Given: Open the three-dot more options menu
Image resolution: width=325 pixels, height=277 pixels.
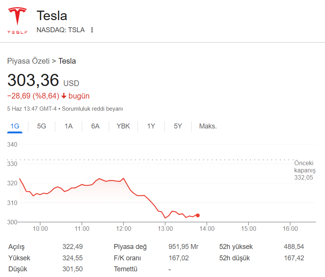Looking at the screenshot, I should pyautogui.click(x=92, y=30).
